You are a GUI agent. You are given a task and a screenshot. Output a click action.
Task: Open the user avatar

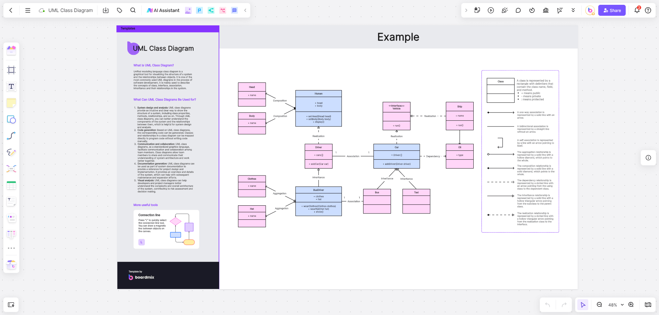tap(590, 10)
